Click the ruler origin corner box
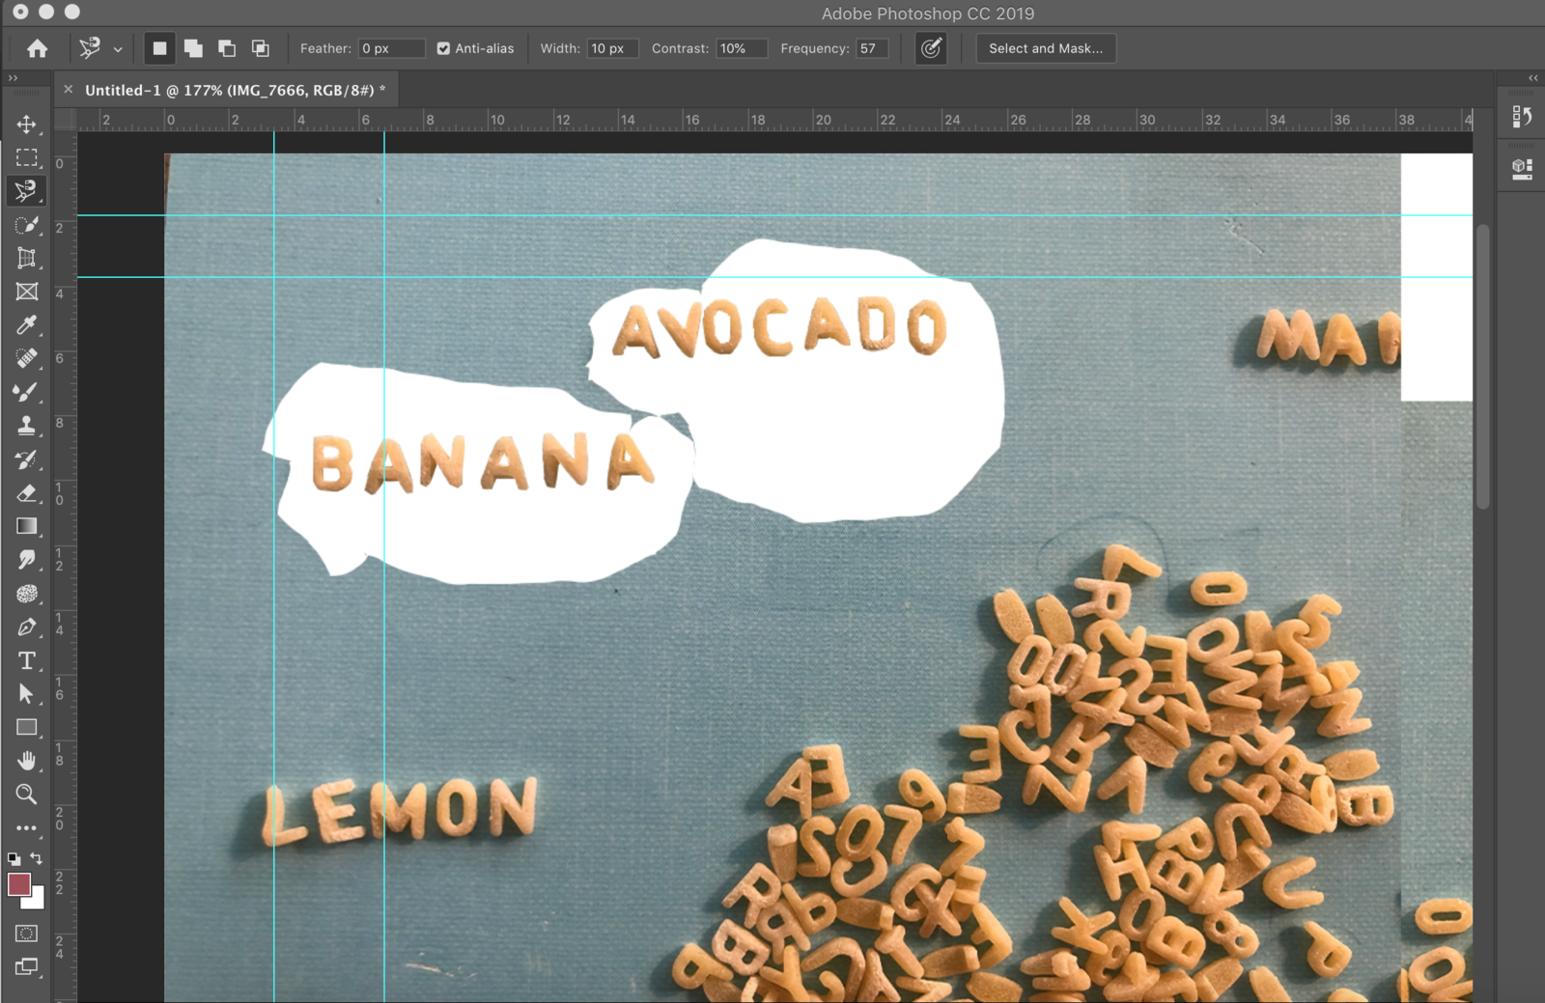Screen dimensions: 1545x1003 pos(65,120)
